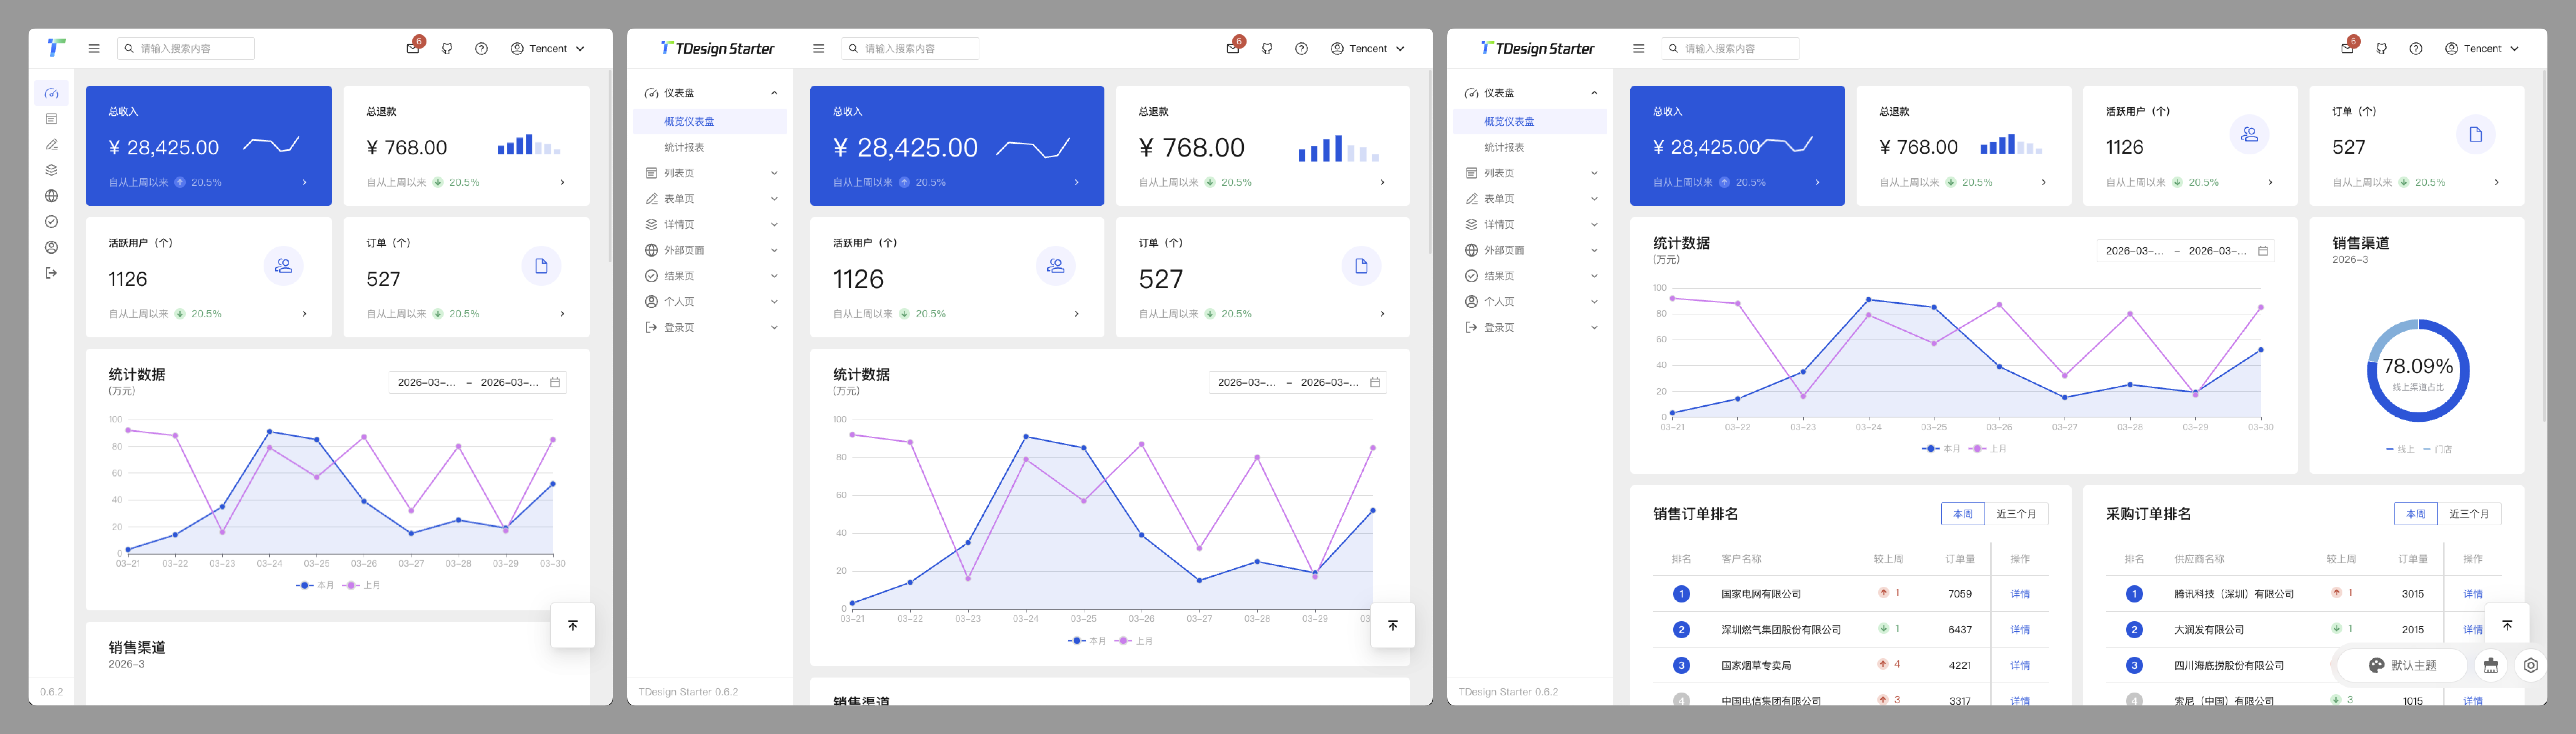This screenshot has height=734, width=2576.
Task: Open 登录页 in the right panel sidebar
Action: coord(1530,327)
